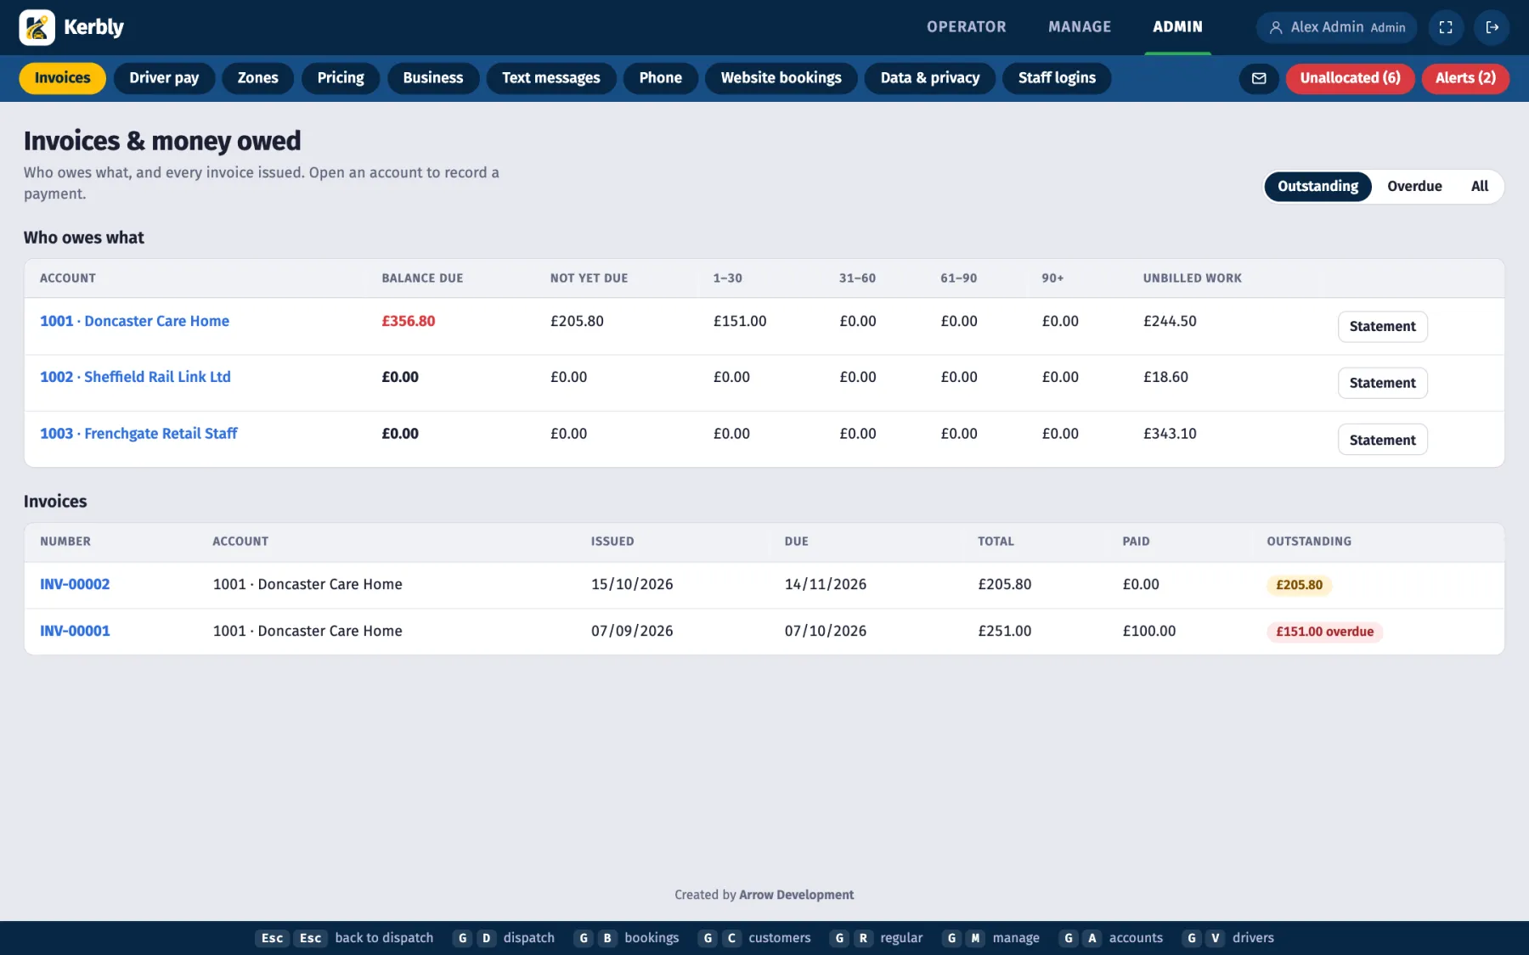Go to the Zones tab
The height and width of the screenshot is (955, 1529).
pos(257,78)
